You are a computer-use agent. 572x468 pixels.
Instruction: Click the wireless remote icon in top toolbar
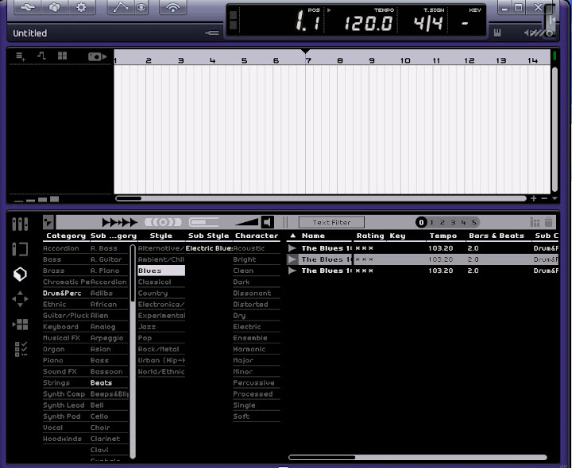172,8
